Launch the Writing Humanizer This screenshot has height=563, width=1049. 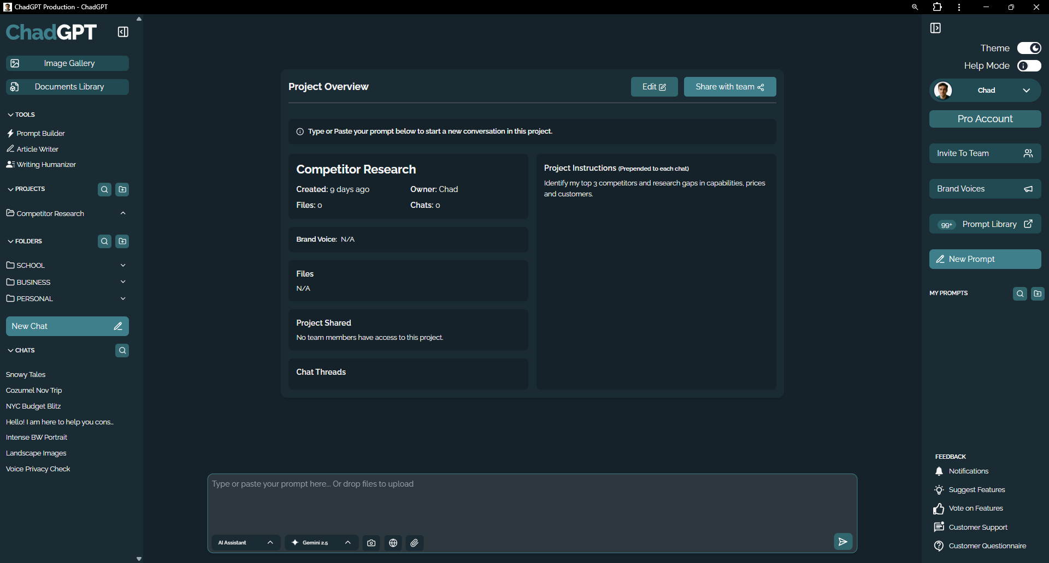point(45,164)
